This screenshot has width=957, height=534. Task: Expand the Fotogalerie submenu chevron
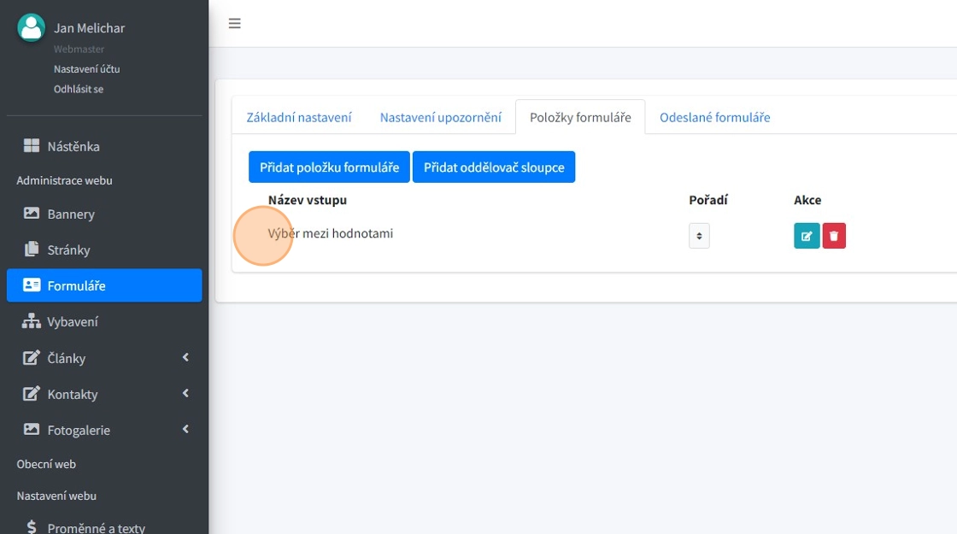185,430
